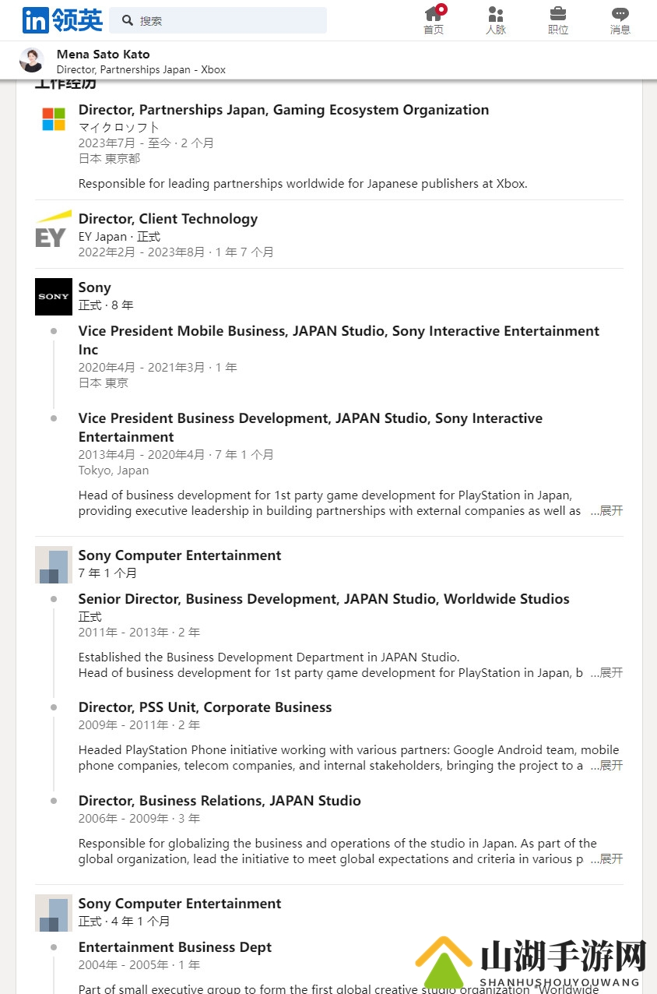Select Director, Business Relations, JAPAN Studio title
657x994 pixels.
(x=220, y=801)
